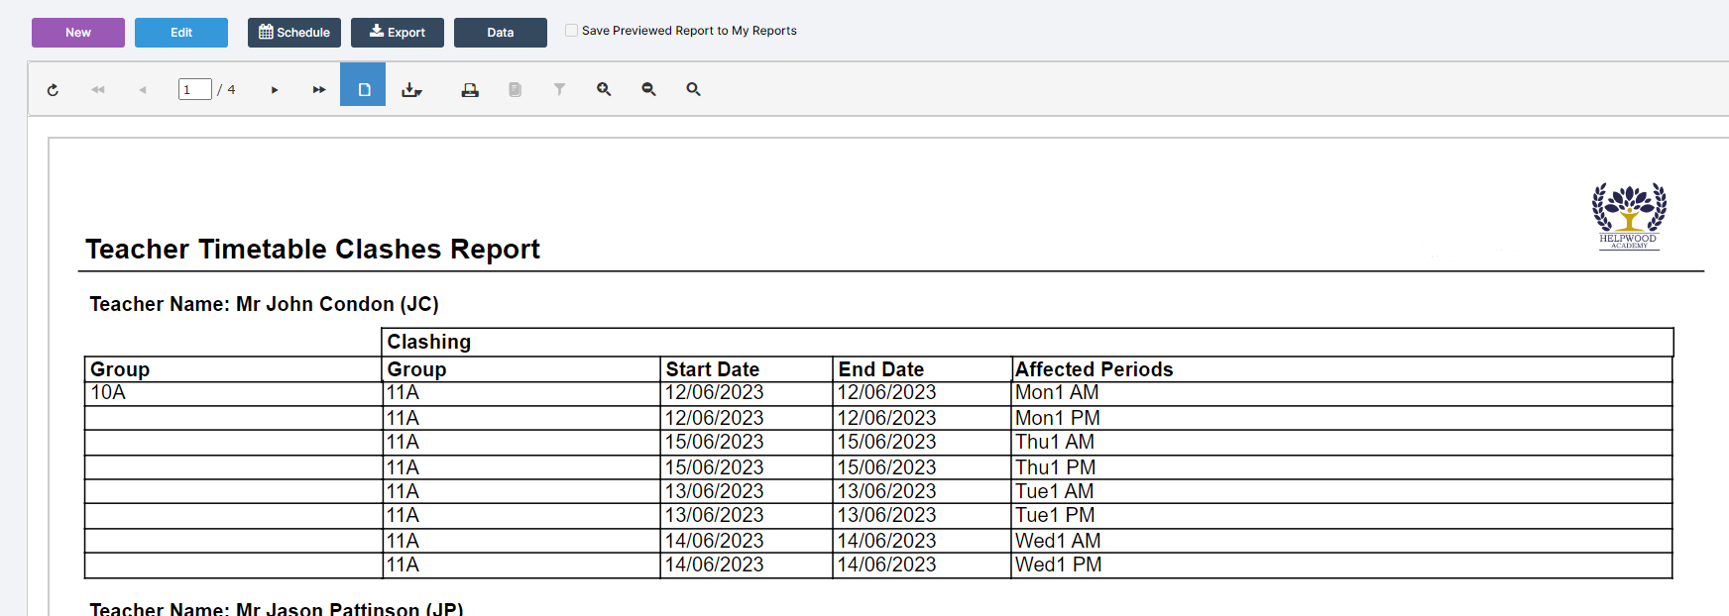
Task: Open the Schedule button
Action: pos(294,33)
